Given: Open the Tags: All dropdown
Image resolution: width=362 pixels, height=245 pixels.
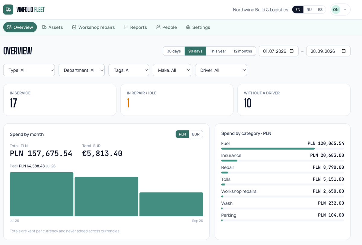Looking at the screenshot, I should click(x=129, y=70).
